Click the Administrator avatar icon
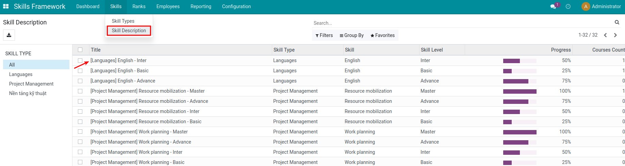The image size is (625, 166). (586, 6)
